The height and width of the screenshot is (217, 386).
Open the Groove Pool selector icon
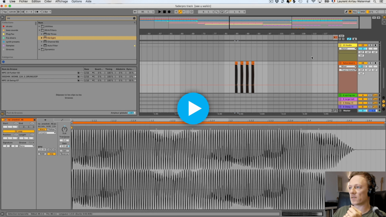tap(2, 113)
